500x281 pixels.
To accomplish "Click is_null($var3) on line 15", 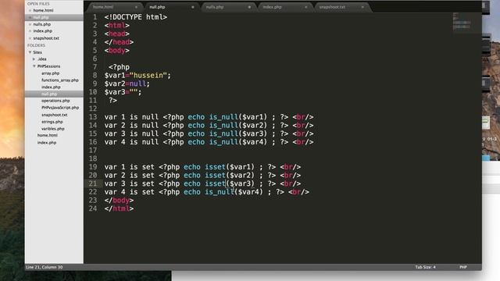I will [x=237, y=133].
